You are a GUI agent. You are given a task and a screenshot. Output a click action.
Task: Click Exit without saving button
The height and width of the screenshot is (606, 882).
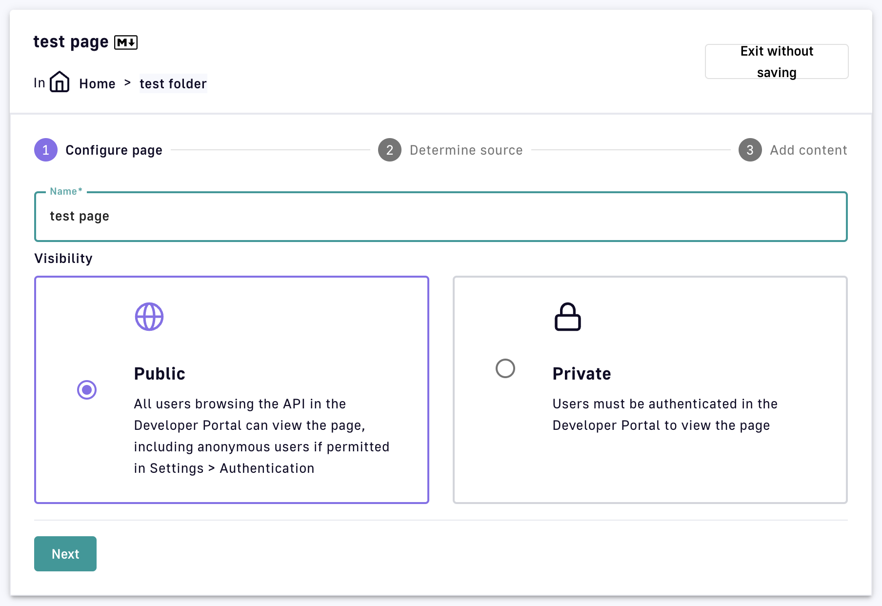pyautogui.click(x=776, y=61)
